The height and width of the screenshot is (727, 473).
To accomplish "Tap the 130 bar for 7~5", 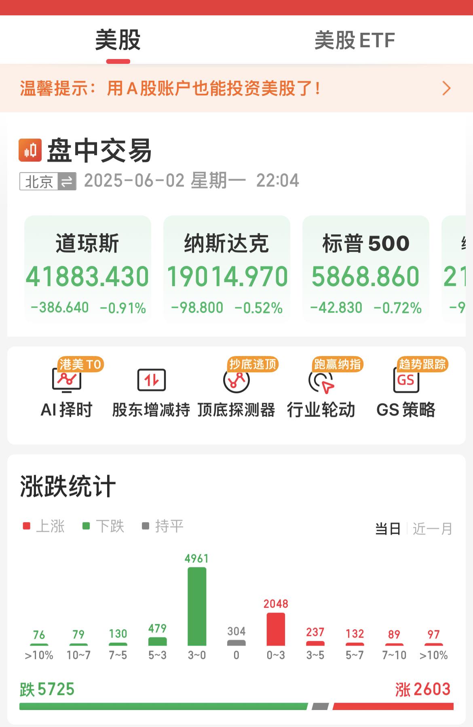I will [118, 644].
